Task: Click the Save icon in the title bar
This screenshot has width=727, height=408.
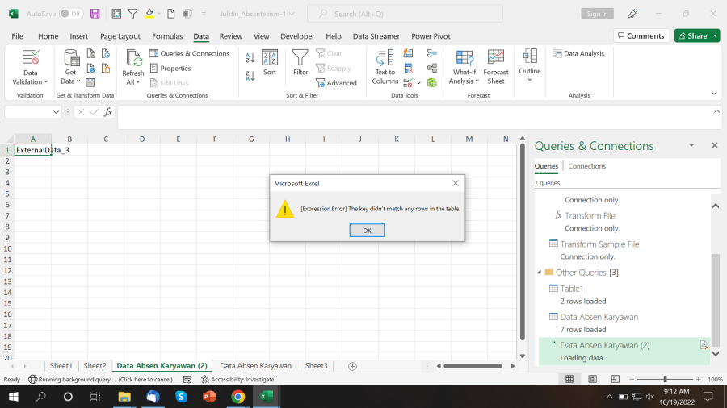Action: (x=95, y=14)
